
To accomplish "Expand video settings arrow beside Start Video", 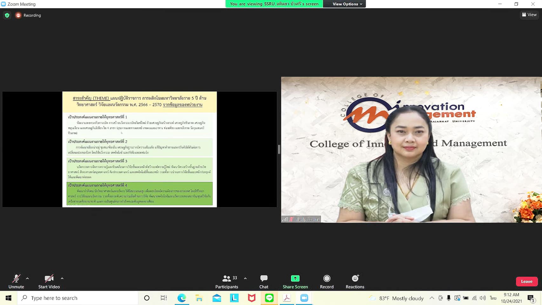I will 62,278.
